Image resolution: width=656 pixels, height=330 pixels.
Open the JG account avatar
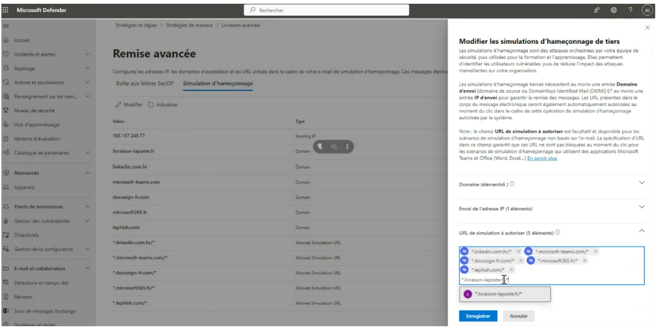pyautogui.click(x=647, y=10)
